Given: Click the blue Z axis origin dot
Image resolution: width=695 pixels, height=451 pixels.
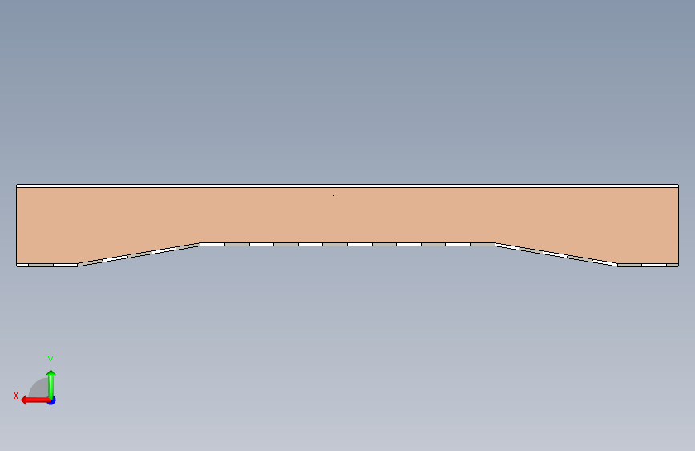Looking at the screenshot, I should 52,400.
